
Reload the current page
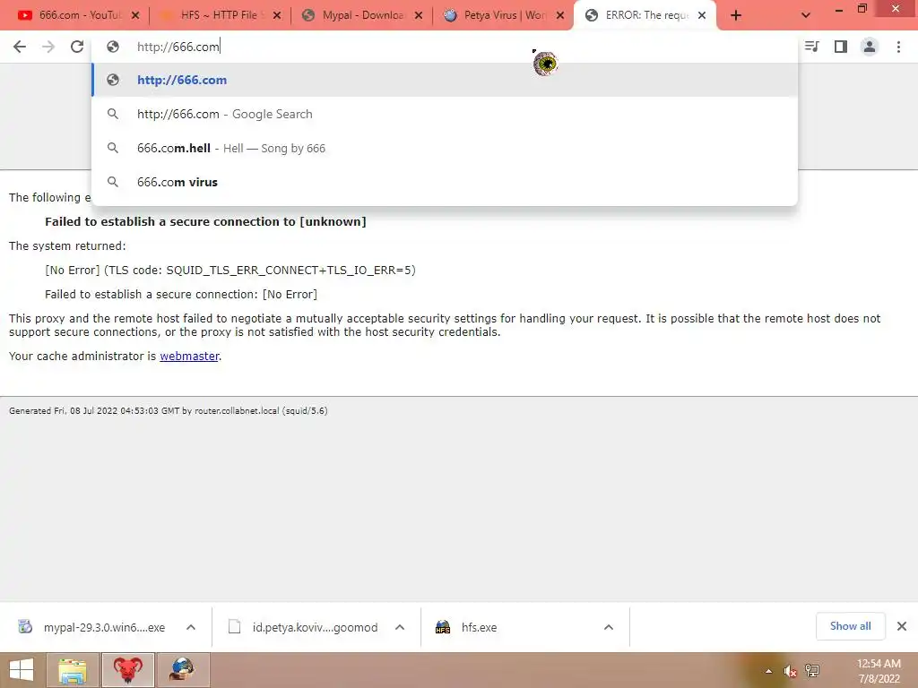click(77, 47)
